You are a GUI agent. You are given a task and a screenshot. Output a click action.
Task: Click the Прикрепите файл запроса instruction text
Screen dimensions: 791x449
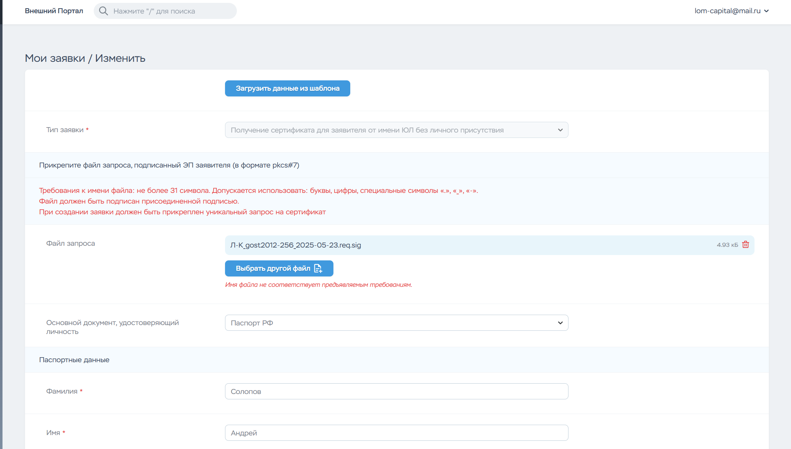coord(169,165)
